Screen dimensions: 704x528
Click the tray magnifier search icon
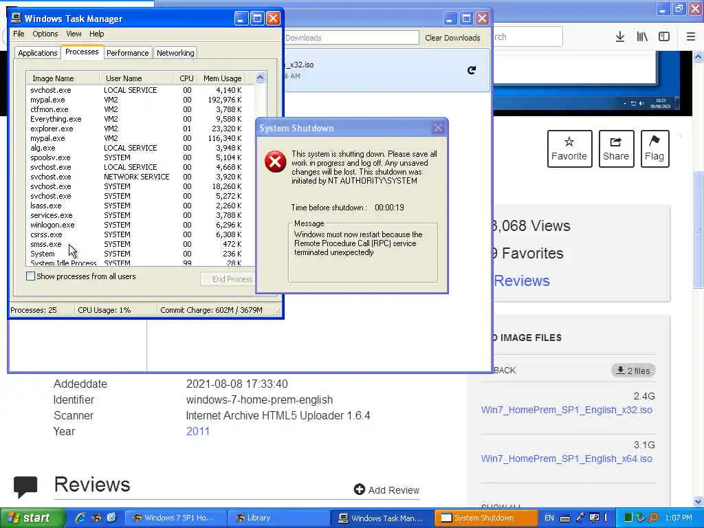click(x=654, y=518)
